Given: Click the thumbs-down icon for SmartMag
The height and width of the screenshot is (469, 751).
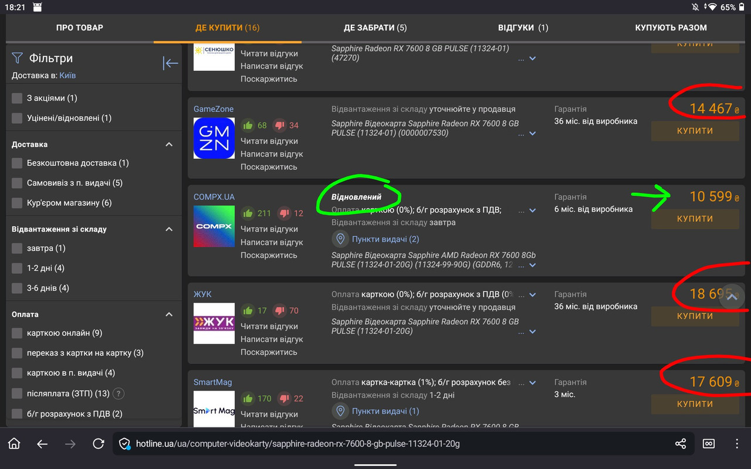Looking at the screenshot, I should pyautogui.click(x=284, y=398).
